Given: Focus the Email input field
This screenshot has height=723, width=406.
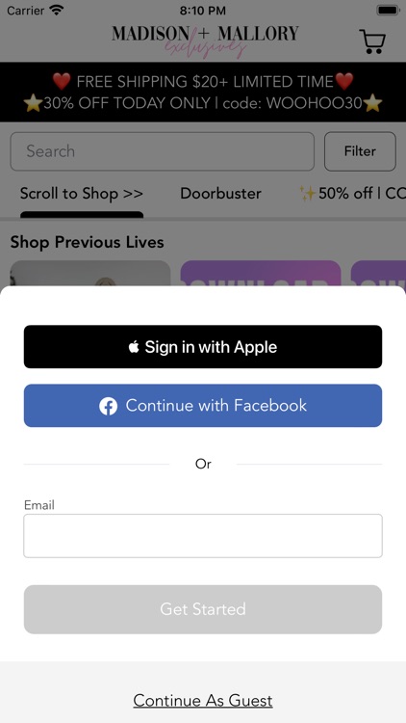Looking at the screenshot, I should coord(203,536).
